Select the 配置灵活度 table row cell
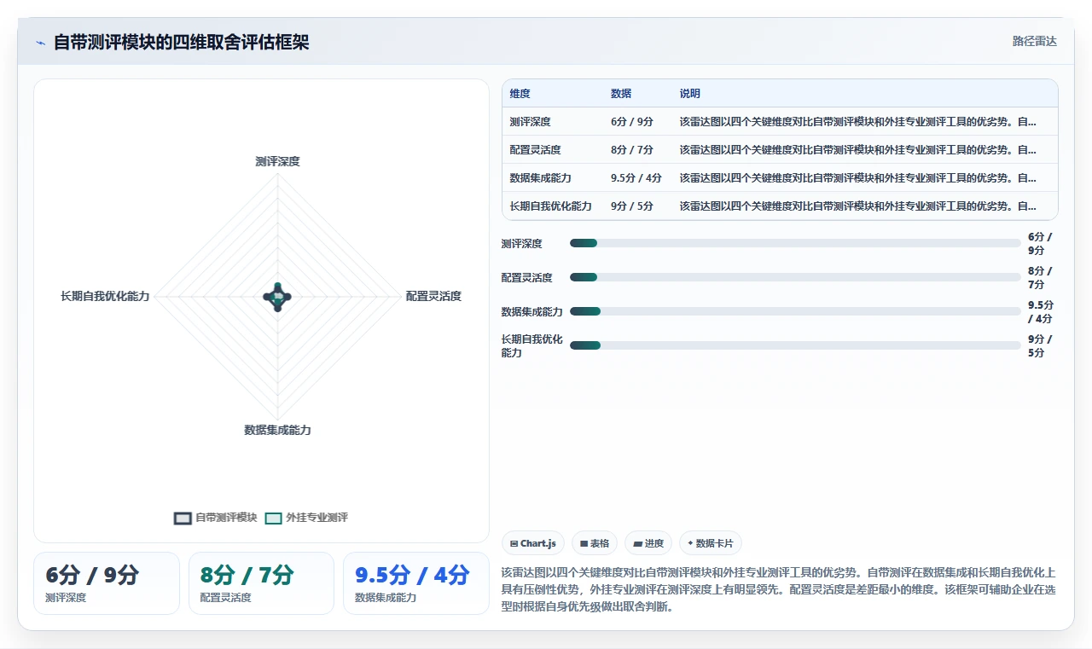 pyautogui.click(x=536, y=150)
